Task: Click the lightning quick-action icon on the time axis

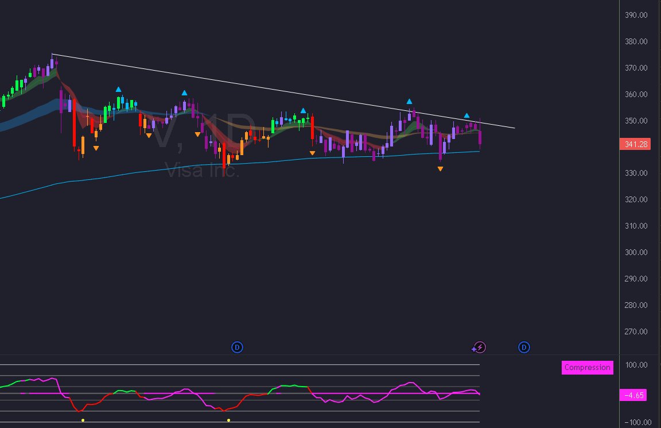Action: click(x=479, y=347)
